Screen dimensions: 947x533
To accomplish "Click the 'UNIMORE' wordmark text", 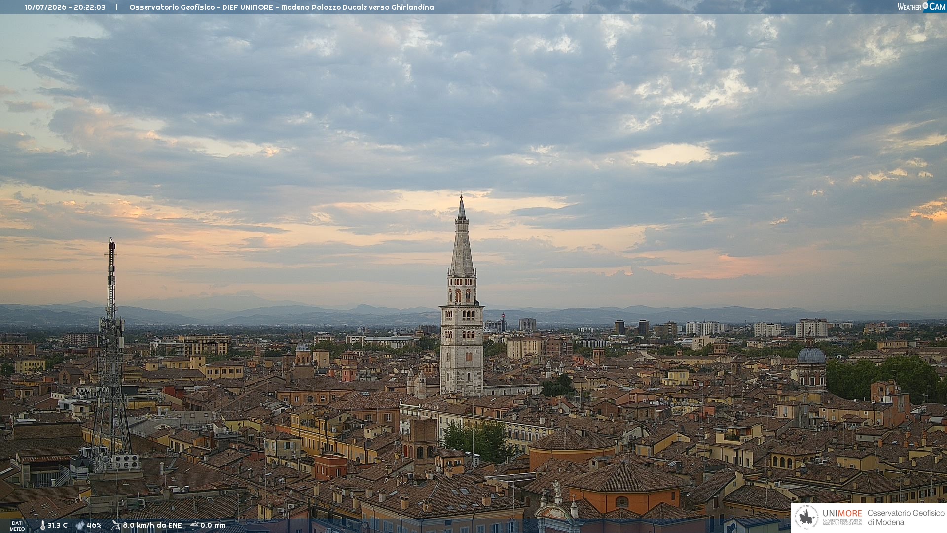I will pos(842,514).
